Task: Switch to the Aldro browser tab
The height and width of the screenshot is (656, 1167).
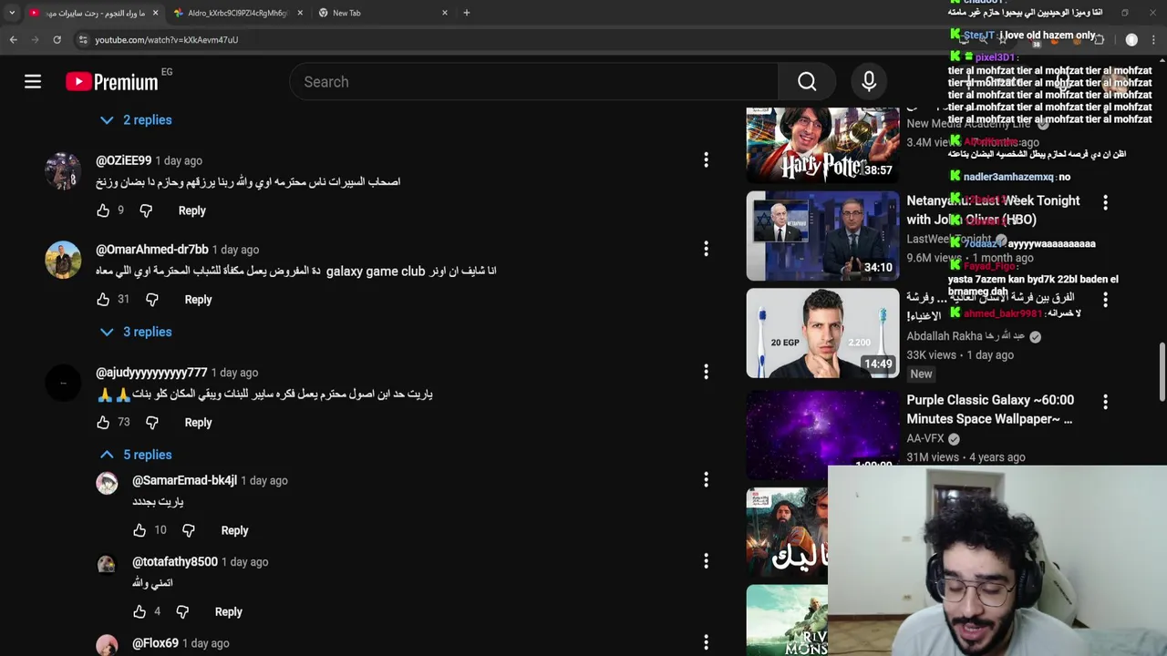Action: point(235,13)
